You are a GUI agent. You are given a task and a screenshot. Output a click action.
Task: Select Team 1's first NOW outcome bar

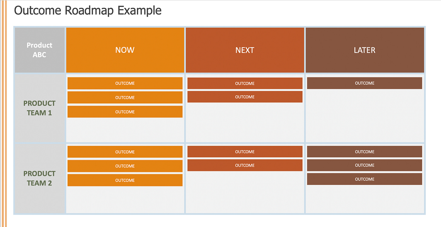pos(125,83)
